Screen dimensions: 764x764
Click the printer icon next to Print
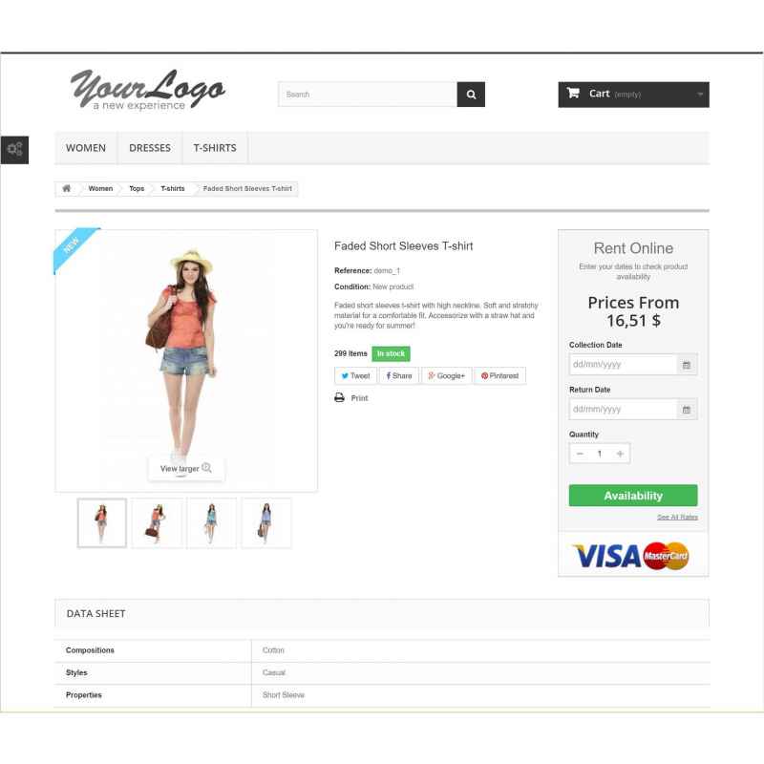[x=339, y=397]
